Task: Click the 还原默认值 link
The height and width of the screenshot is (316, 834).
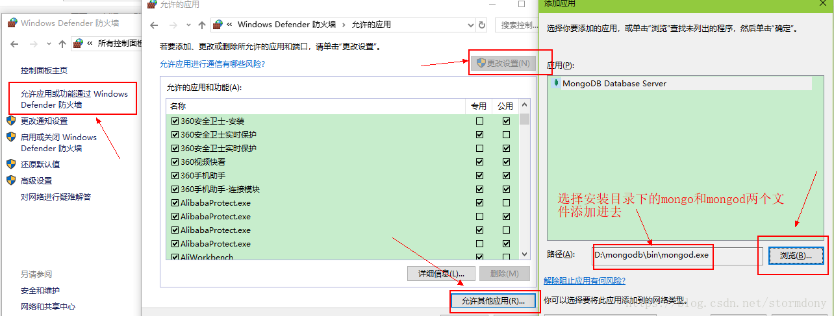Action: click(x=40, y=164)
